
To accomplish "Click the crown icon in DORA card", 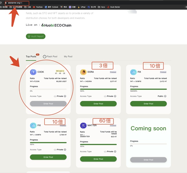I will coord(105,96).
